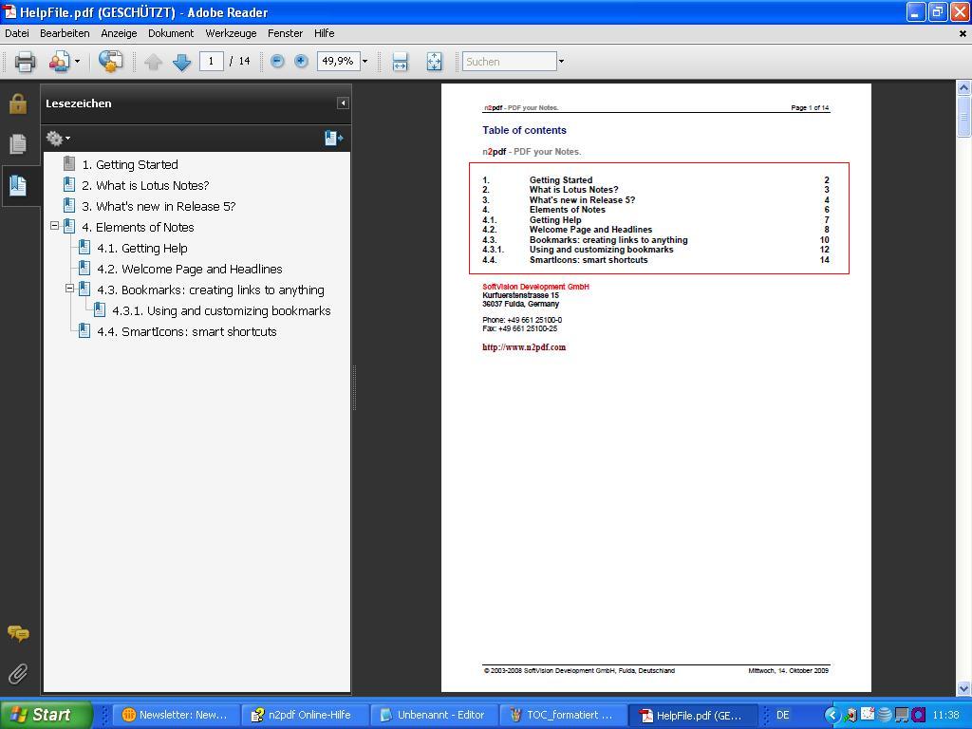
Task: Open the search options dropdown arrow
Action: [x=561, y=62]
